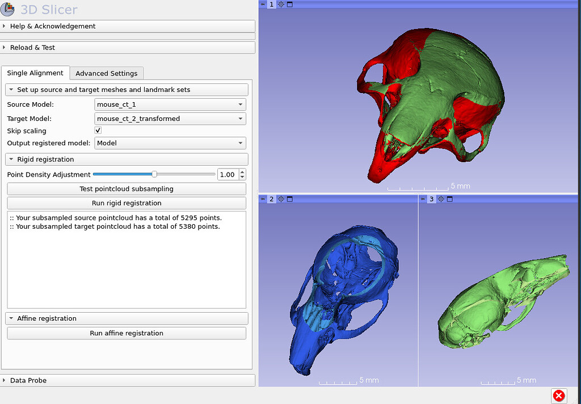Click the crosshair icon in view 1 controller bar
Viewport: 581px width, 404px height.
[x=281, y=4]
